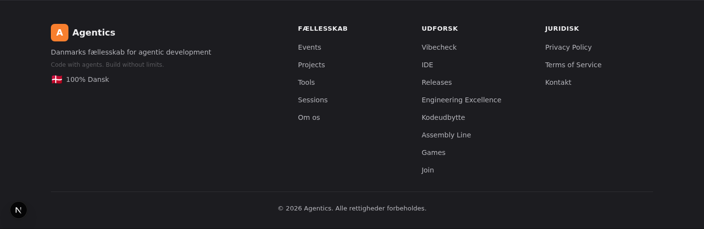The height and width of the screenshot is (229, 704).
Task: Select the Join link
Action: pos(428,170)
